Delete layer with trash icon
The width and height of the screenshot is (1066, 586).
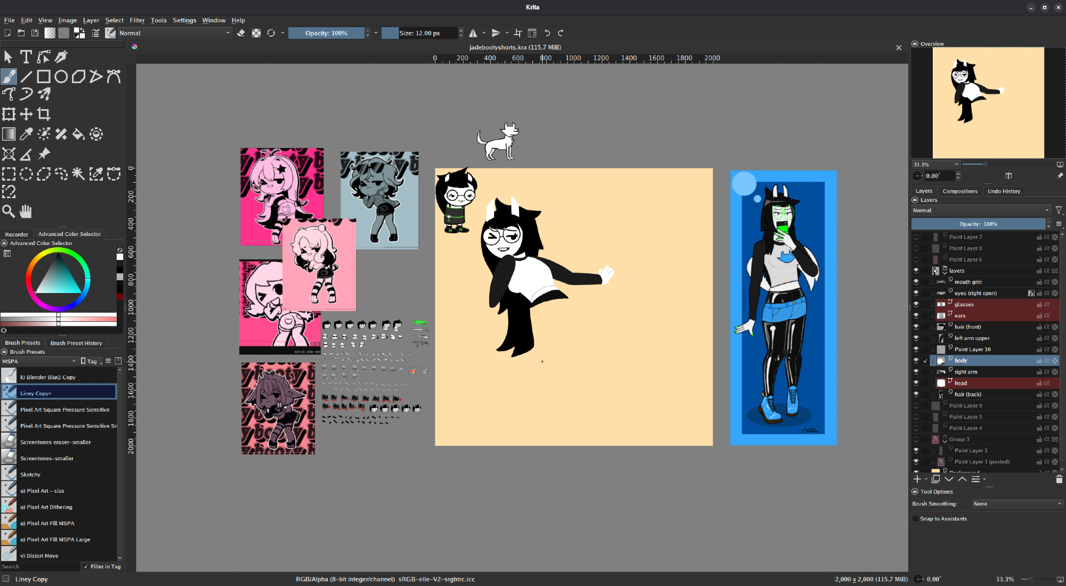[x=1059, y=479]
